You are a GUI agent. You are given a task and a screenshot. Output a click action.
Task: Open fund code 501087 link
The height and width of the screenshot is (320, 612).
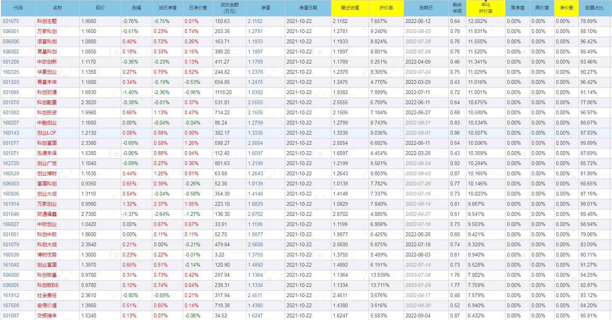pyautogui.click(x=11, y=316)
